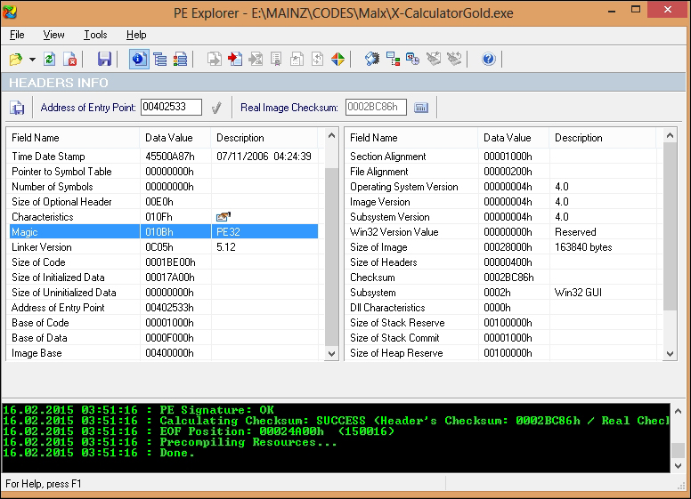This screenshot has width=691, height=499.
Task: Open the File menu
Action: pos(17,35)
